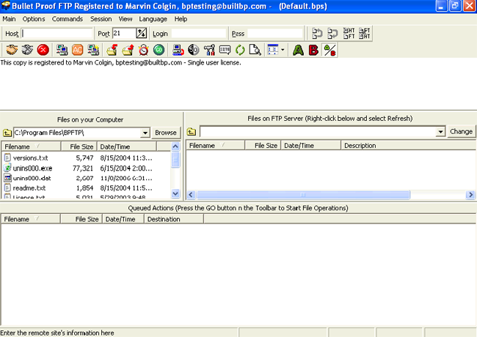Click into the Host input field

[57, 34]
